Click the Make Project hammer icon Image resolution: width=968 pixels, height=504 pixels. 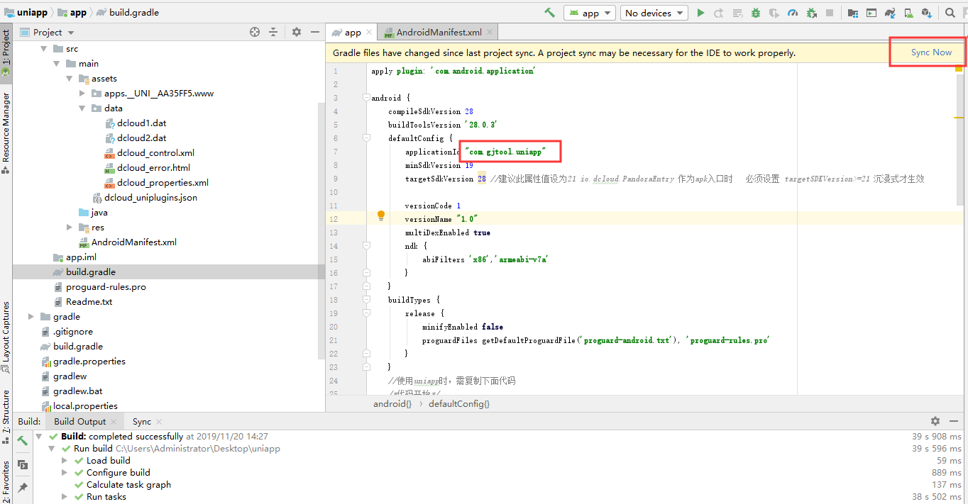549,13
